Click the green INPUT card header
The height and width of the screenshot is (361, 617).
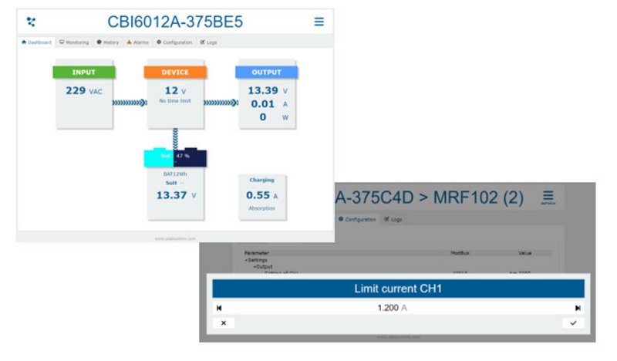point(84,72)
